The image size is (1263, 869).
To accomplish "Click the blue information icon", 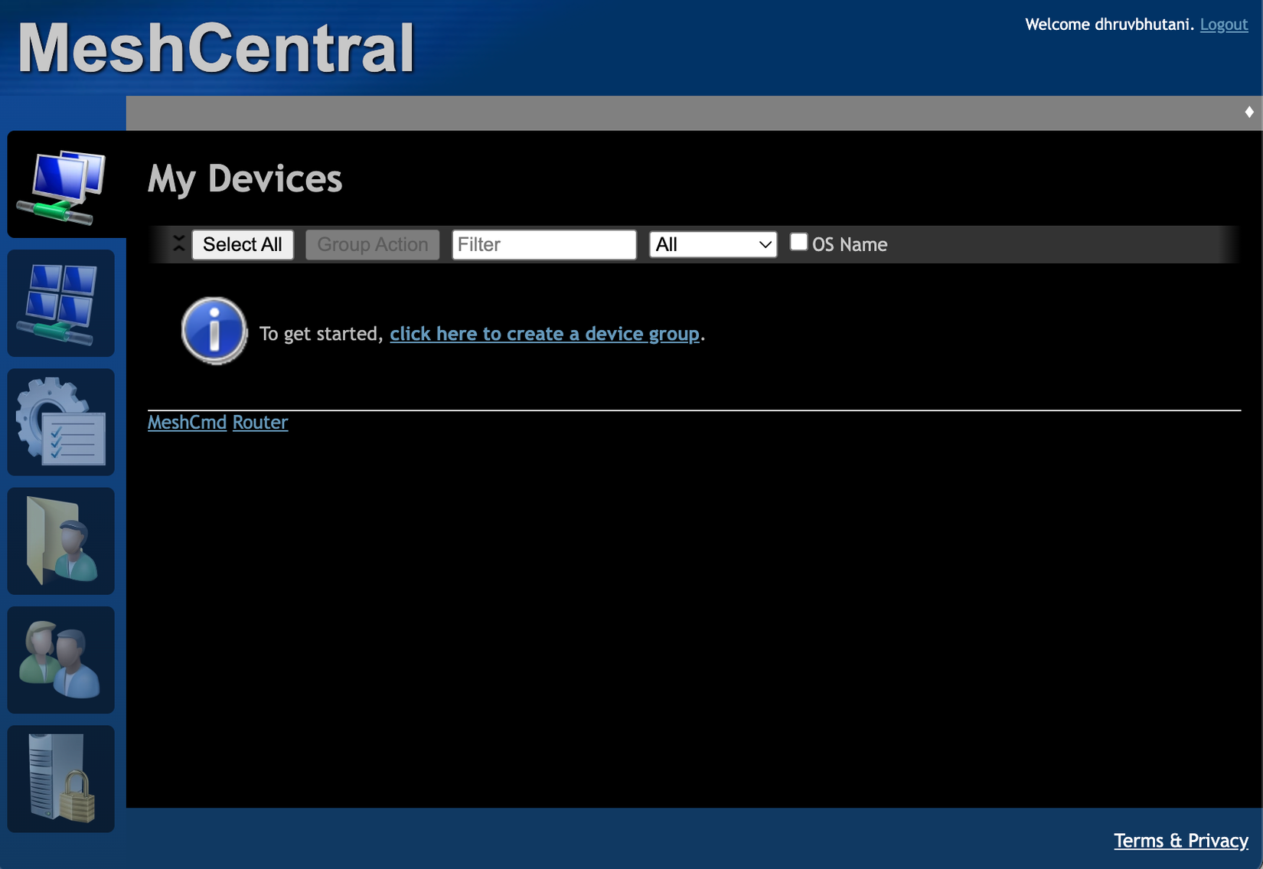I will [x=214, y=330].
